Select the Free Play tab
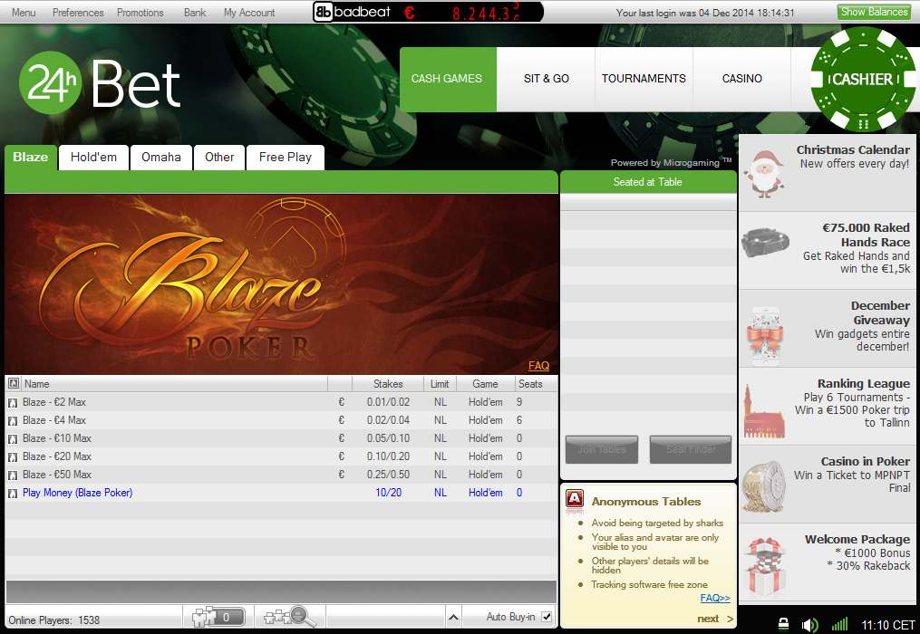This screenshot has height=634, width=920. tap(286, 158)
